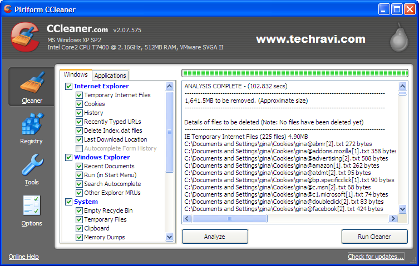
Task: Select the gina@bp.specificclick[1].txt entry
Action: pyautogui.click(x=289, y=180)
